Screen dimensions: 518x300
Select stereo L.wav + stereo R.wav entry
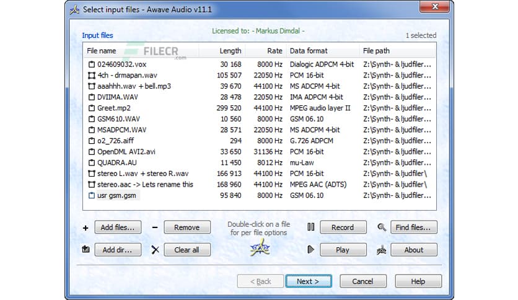[260, 174]
